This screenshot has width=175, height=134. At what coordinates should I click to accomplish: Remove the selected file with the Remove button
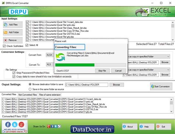pyautogui.click(x=13, y=40)
